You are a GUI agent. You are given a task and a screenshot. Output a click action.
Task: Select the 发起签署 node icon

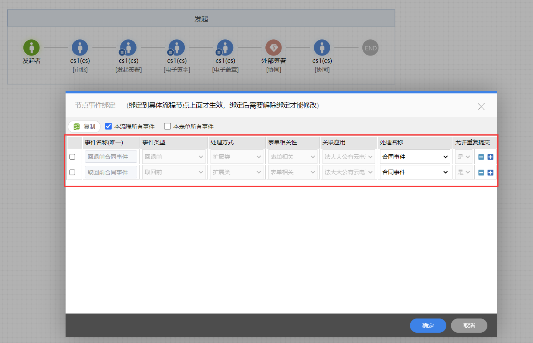click(x=128, y=48)
